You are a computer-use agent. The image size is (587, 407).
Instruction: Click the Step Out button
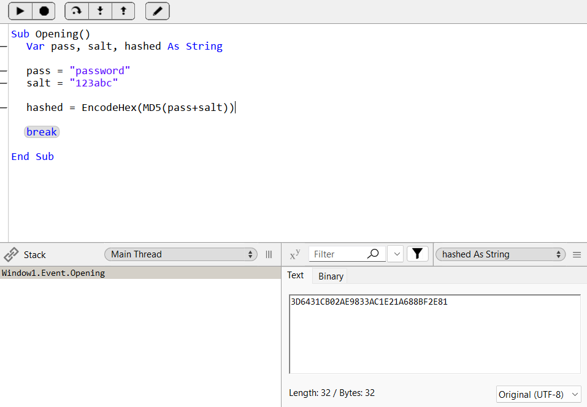123,11
